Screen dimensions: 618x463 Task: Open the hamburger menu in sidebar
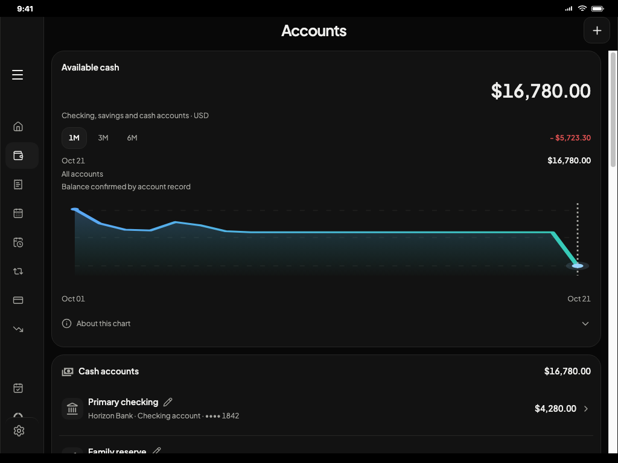pos(18,74)
